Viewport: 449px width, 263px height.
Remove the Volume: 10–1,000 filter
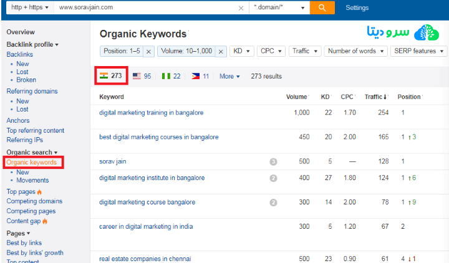pyautogui.click(x=220, y=51)
